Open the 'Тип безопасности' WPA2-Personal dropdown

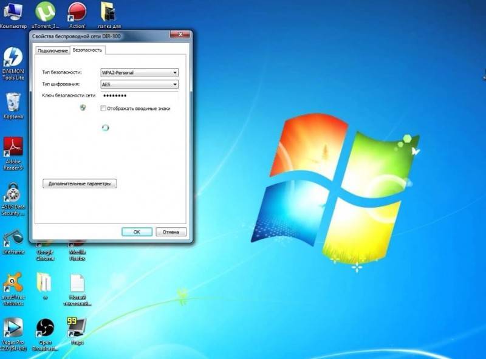[x=140, y=72]
